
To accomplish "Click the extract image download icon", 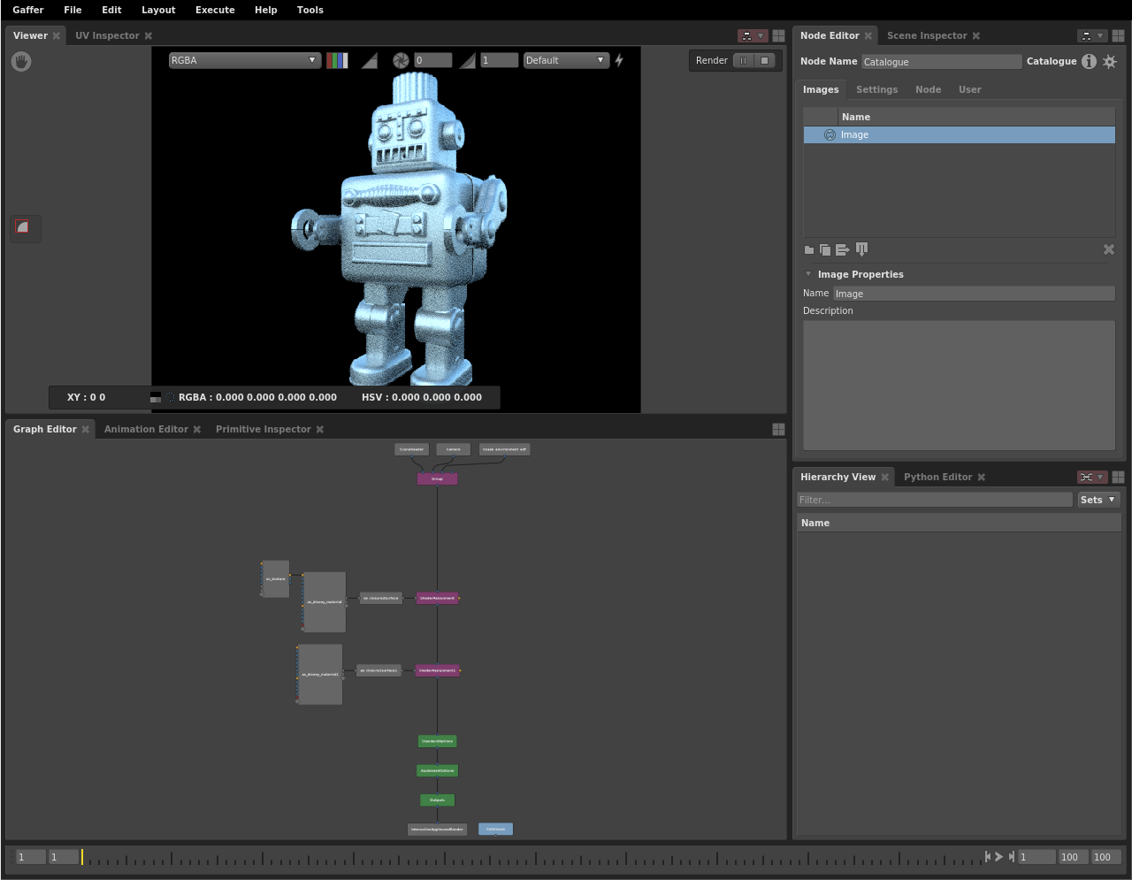I will pos(861,249).
